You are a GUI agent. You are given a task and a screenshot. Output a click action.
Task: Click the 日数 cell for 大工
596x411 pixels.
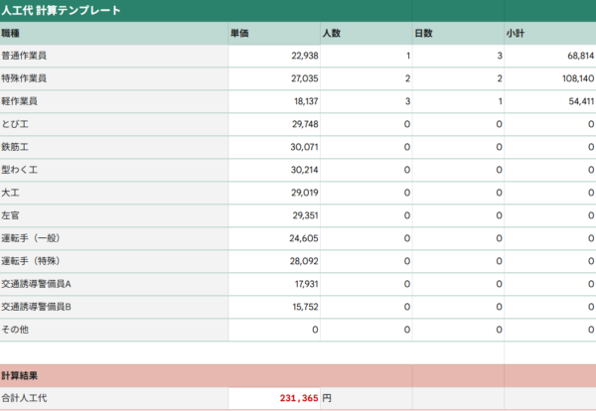[457, 193]
